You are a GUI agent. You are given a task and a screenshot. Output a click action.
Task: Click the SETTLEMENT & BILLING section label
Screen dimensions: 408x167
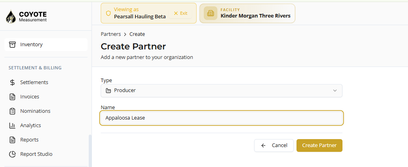(x=35, y=68)
